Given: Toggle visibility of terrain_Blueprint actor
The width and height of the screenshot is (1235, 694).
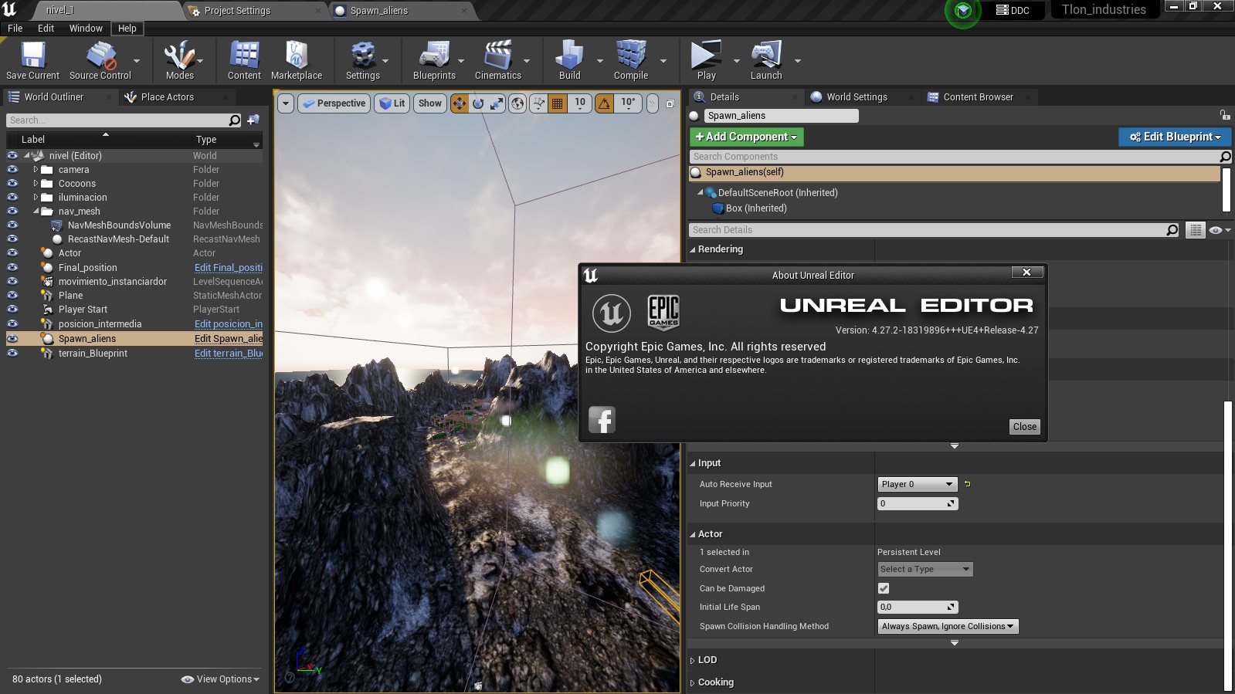Looking at the screenshot, I should 12,354.
